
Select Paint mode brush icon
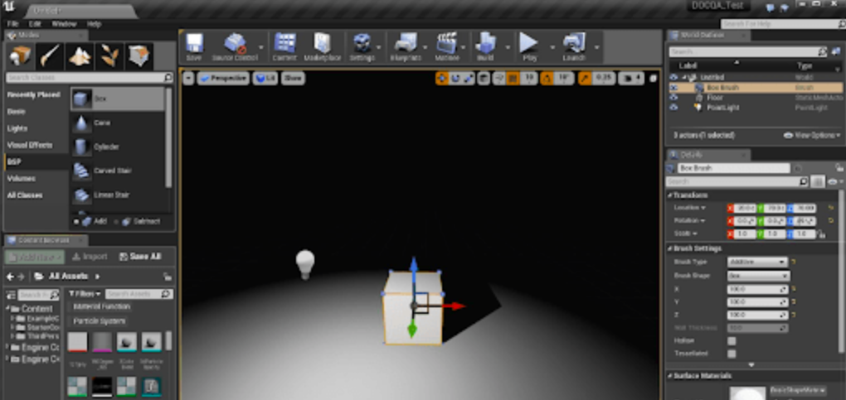50,56
